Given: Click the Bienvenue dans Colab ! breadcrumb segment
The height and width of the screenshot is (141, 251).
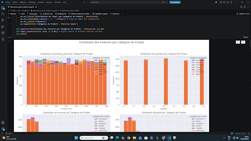Looking at the screenshot, I should [71, 11].
